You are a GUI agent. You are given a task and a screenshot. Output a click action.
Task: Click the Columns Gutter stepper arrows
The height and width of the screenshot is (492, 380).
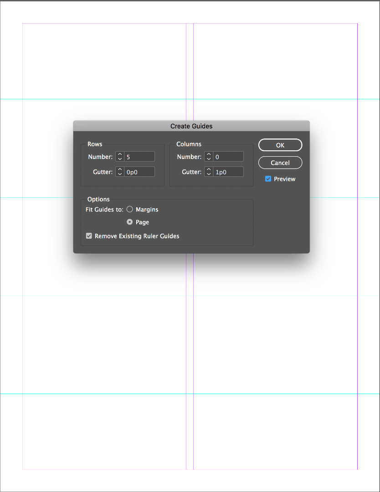coord(209,172)
